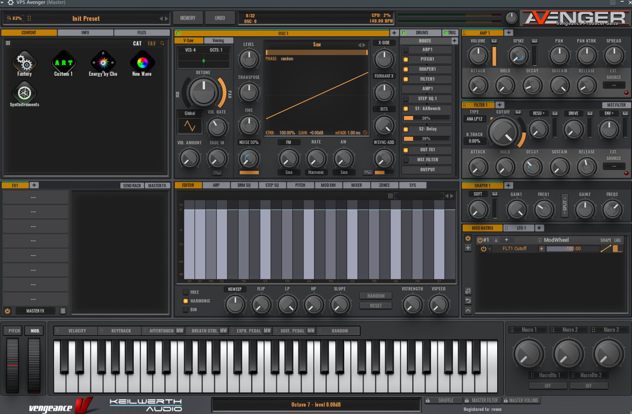Open the FILES tab in browser
This screenshot has height=414, width=632.
[x=142, y=33]
